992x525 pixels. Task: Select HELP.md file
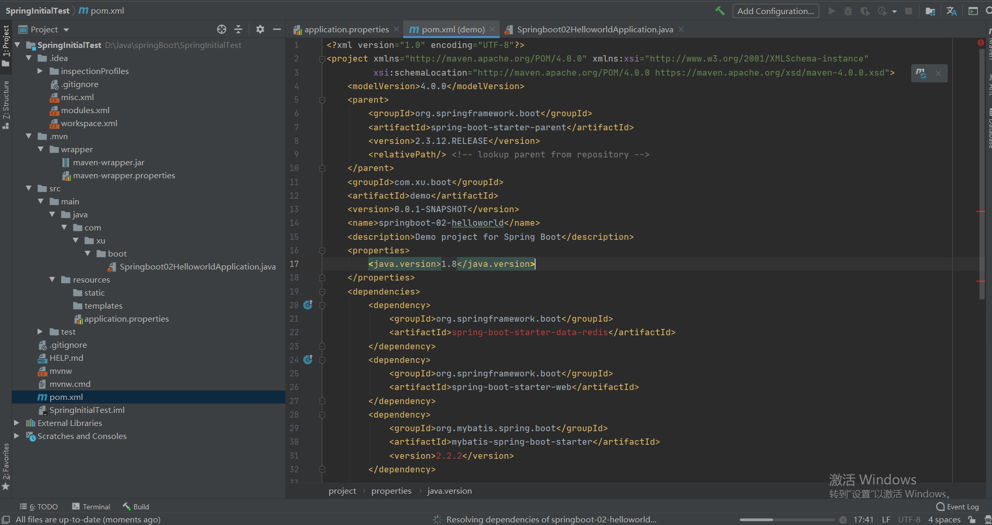point(61,358)
